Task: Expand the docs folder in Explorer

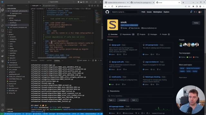Action: tap(10, 32)
